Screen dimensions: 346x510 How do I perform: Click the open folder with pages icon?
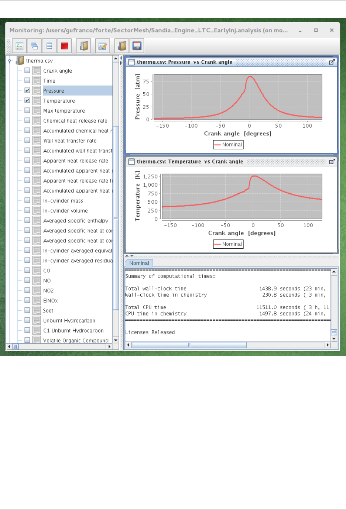(84, 46)
